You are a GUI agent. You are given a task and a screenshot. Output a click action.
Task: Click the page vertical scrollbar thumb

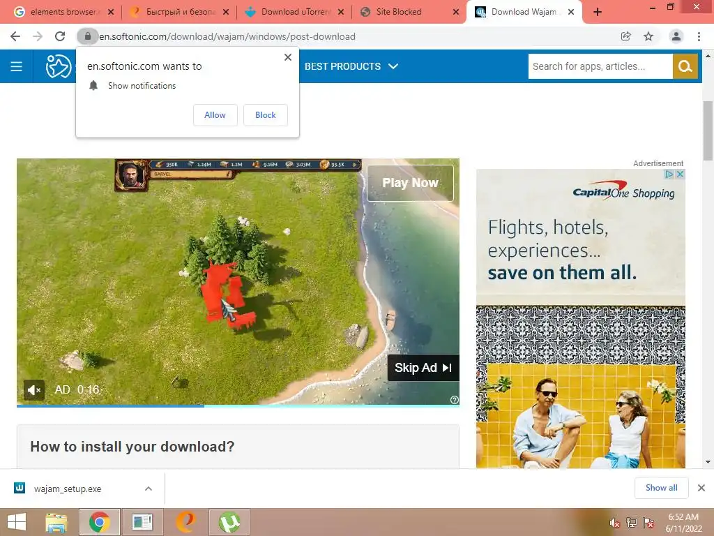coord(708,131)
